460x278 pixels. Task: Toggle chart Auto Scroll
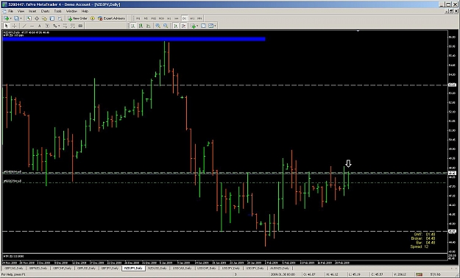click(176, 26)
